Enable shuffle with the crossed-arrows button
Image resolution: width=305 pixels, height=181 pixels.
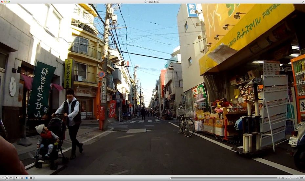tap(31, 178)
